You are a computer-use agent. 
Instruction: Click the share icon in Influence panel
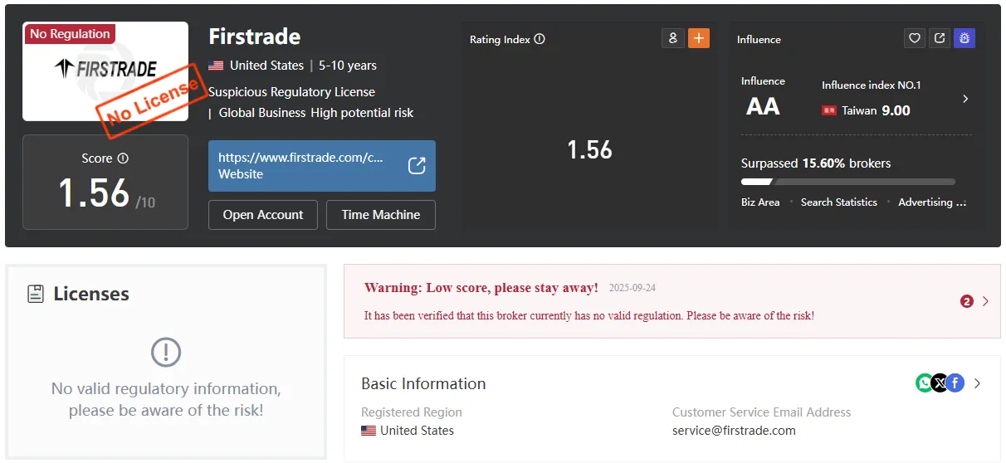940,38
